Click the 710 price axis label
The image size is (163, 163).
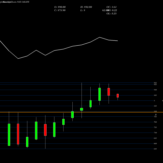pyautogui.click(x=155, y=133)
